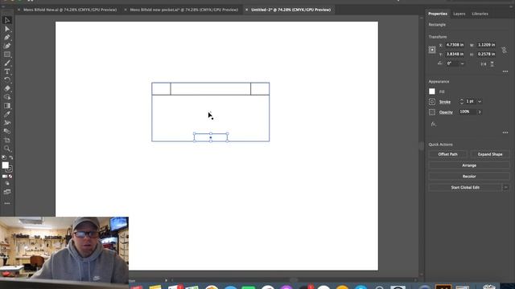The width and height of the screenshot is (515, 289).
Task: Open the Opacity panel link
Action: point(446,112)
